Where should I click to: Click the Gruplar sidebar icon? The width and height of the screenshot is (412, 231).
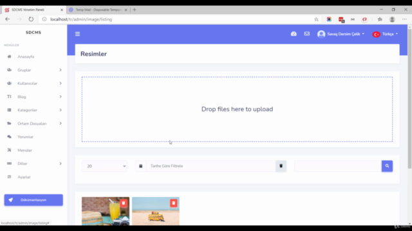coord(9,70)
